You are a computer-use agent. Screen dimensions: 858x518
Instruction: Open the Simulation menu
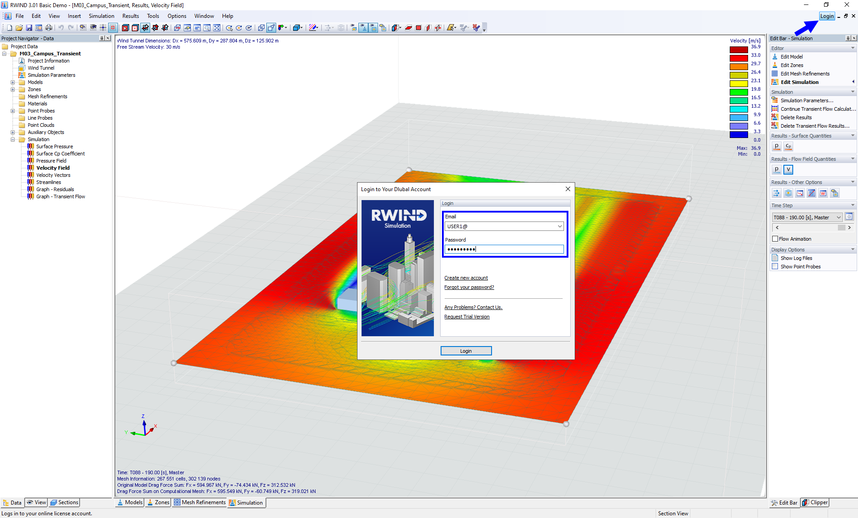click(101, 16)
